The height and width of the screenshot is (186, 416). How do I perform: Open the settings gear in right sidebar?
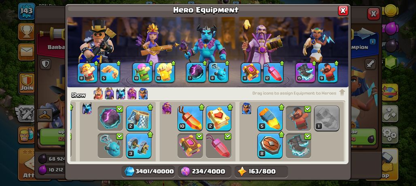pyautogui.click(x=390, y=135)
